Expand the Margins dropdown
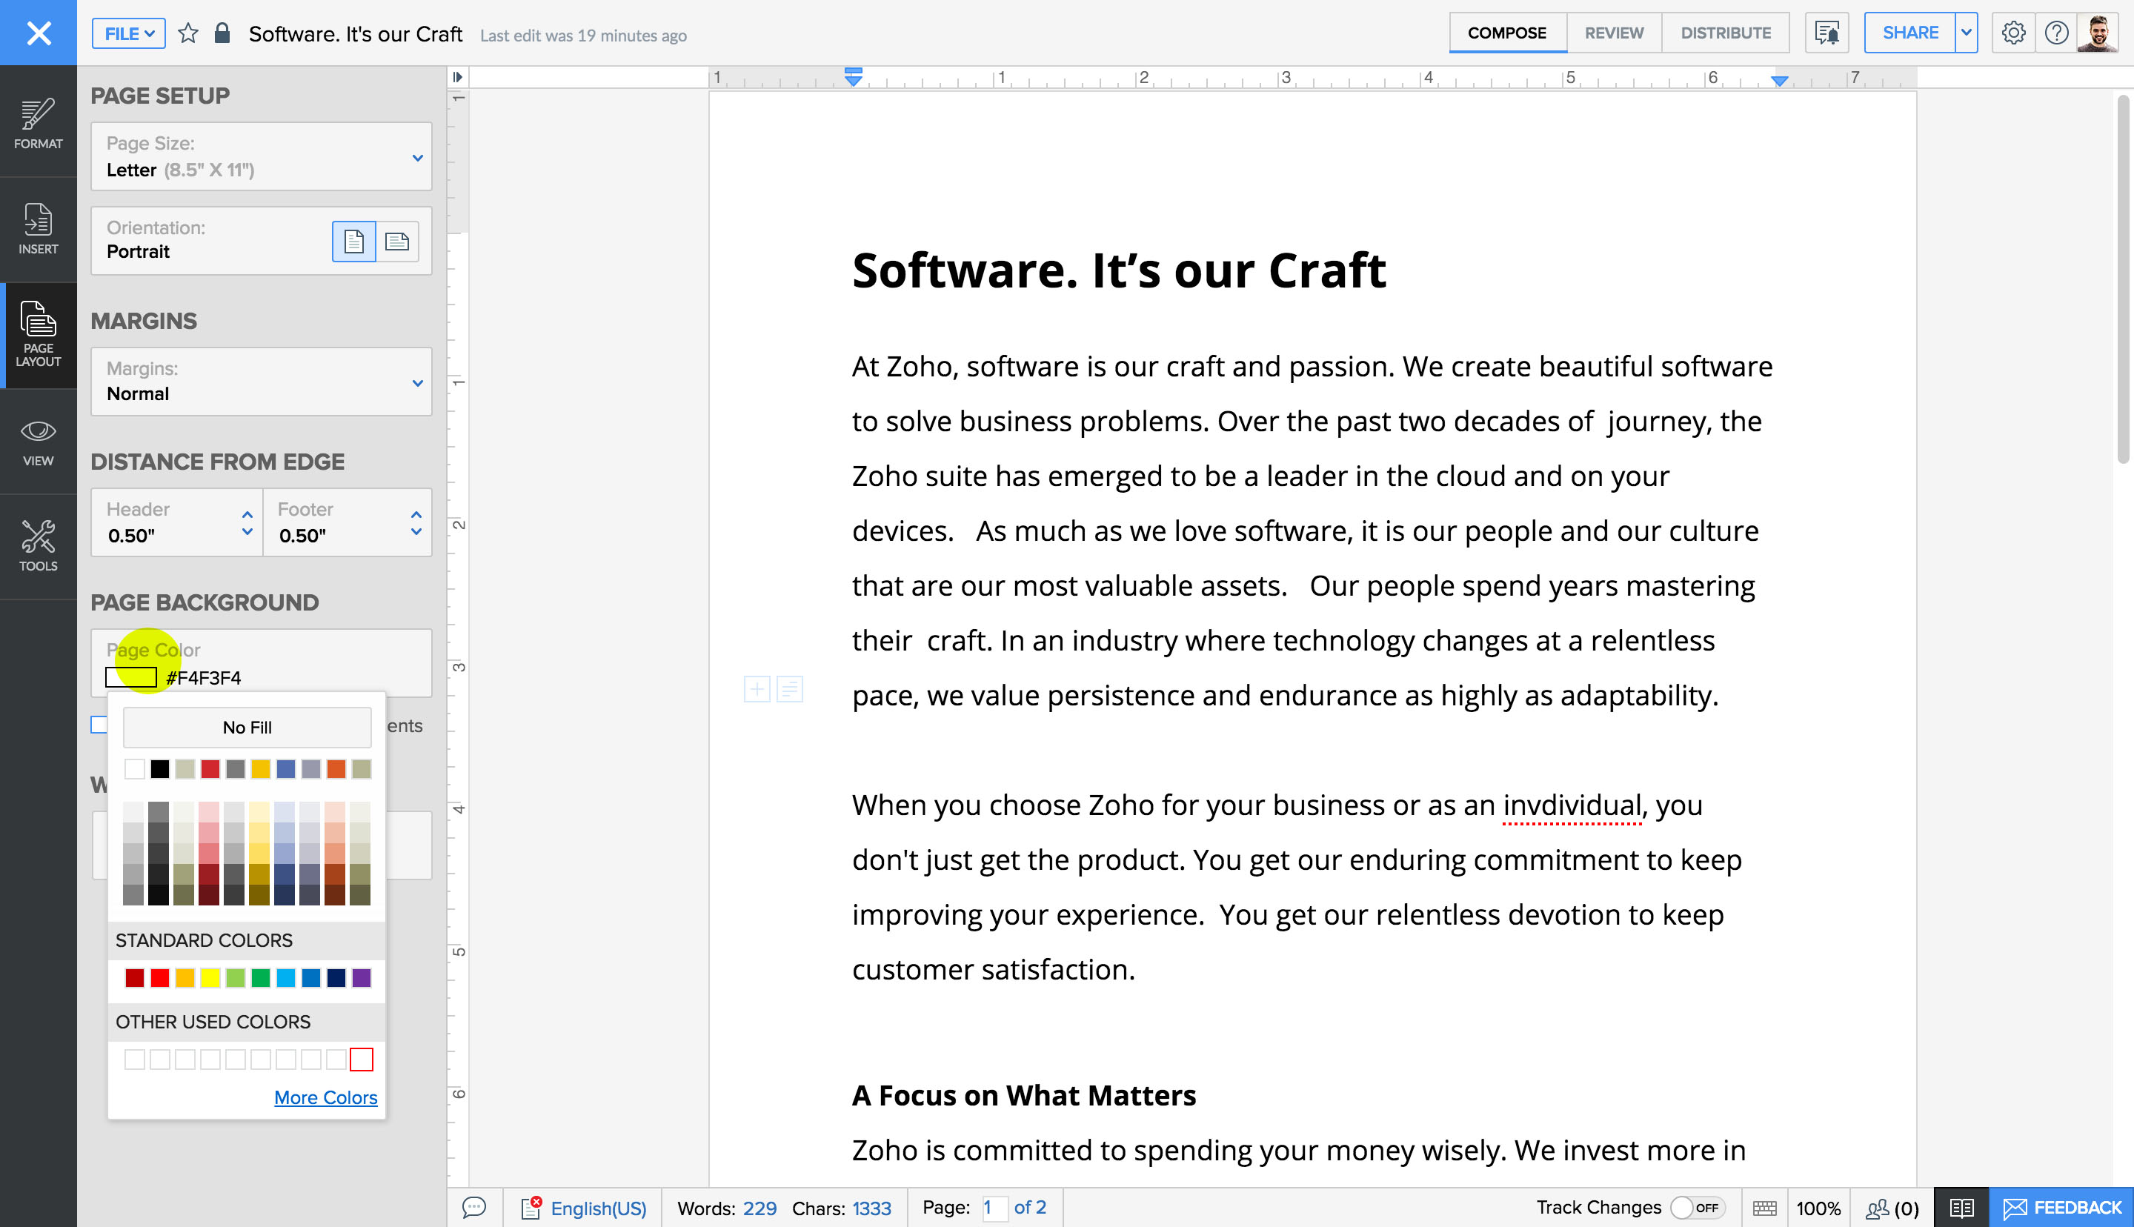2134x1227 pixels. point(417,382)
